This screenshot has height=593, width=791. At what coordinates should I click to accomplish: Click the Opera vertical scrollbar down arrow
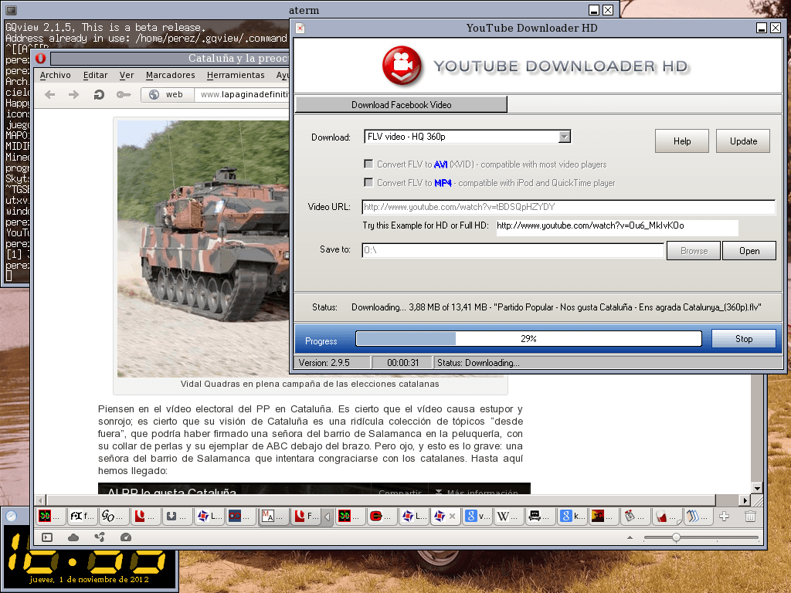(x=757, y=488)
